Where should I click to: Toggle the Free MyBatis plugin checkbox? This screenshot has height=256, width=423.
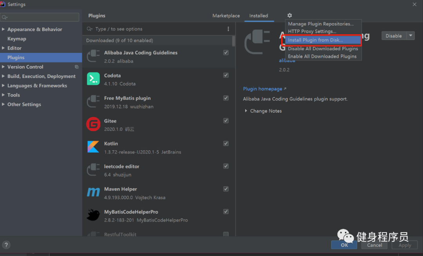click(x=226, y=98)
